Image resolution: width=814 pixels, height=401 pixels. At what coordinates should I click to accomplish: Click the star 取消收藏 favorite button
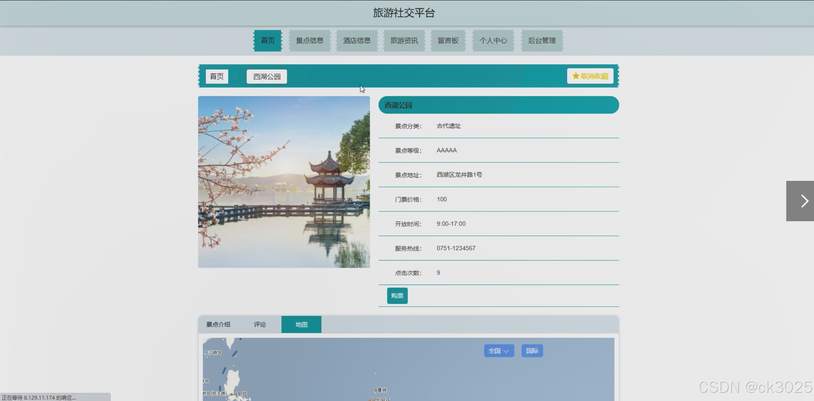point(590,76)
